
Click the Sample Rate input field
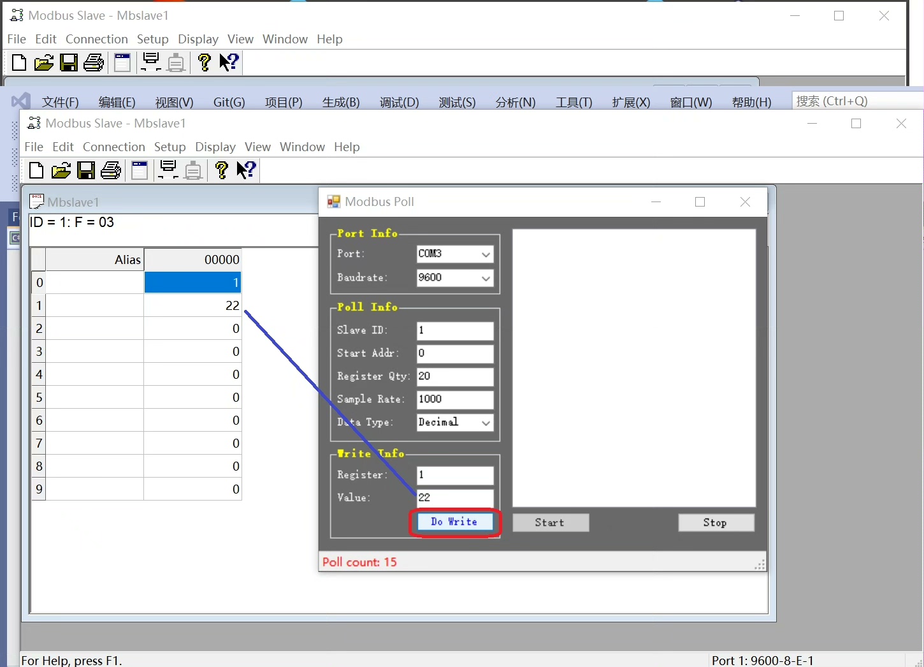click(455, 400)
